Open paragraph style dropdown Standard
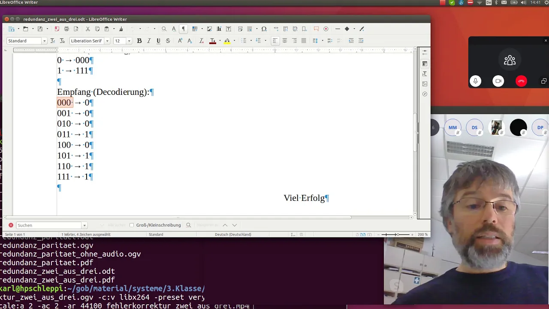This screenshot has width=549, height=309. click(44, 41)
